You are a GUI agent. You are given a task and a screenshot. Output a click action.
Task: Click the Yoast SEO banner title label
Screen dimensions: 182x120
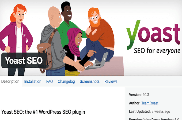pos(24,60)
